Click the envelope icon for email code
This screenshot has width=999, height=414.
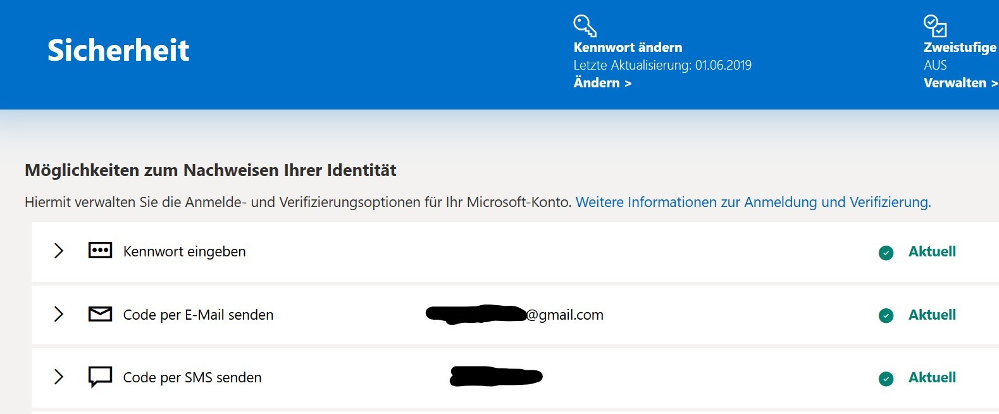click(100, 314)
